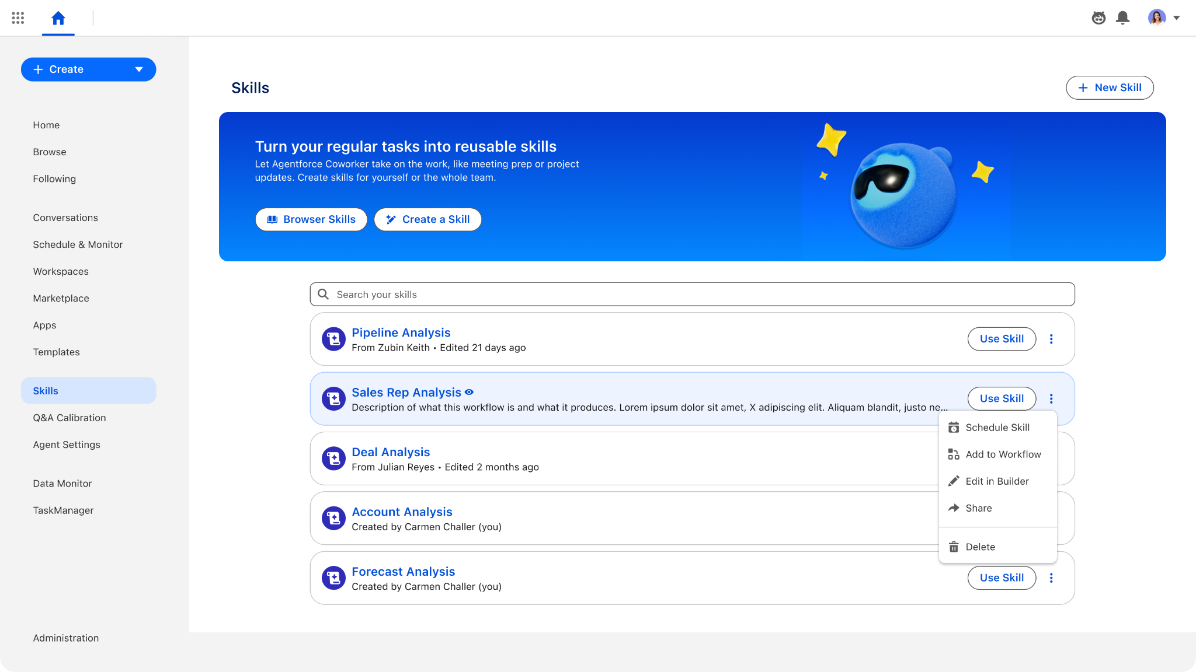Click Create a Skill in the banner
This screenshot has width=1196, height=672.
[x=427, y=219]
